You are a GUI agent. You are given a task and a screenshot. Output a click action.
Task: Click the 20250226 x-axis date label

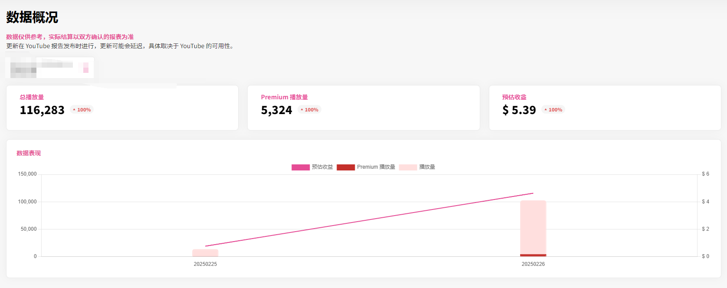(x=533, y=264)
